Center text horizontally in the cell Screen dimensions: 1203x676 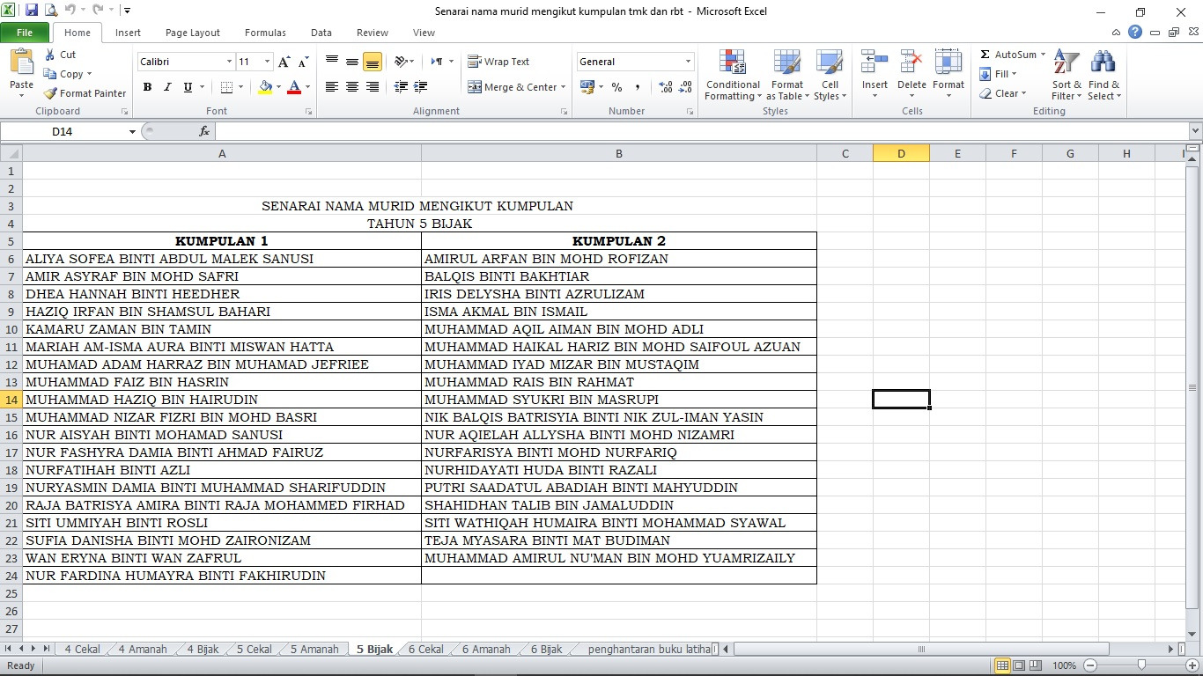pyautogui.click(x=352, y=87)
